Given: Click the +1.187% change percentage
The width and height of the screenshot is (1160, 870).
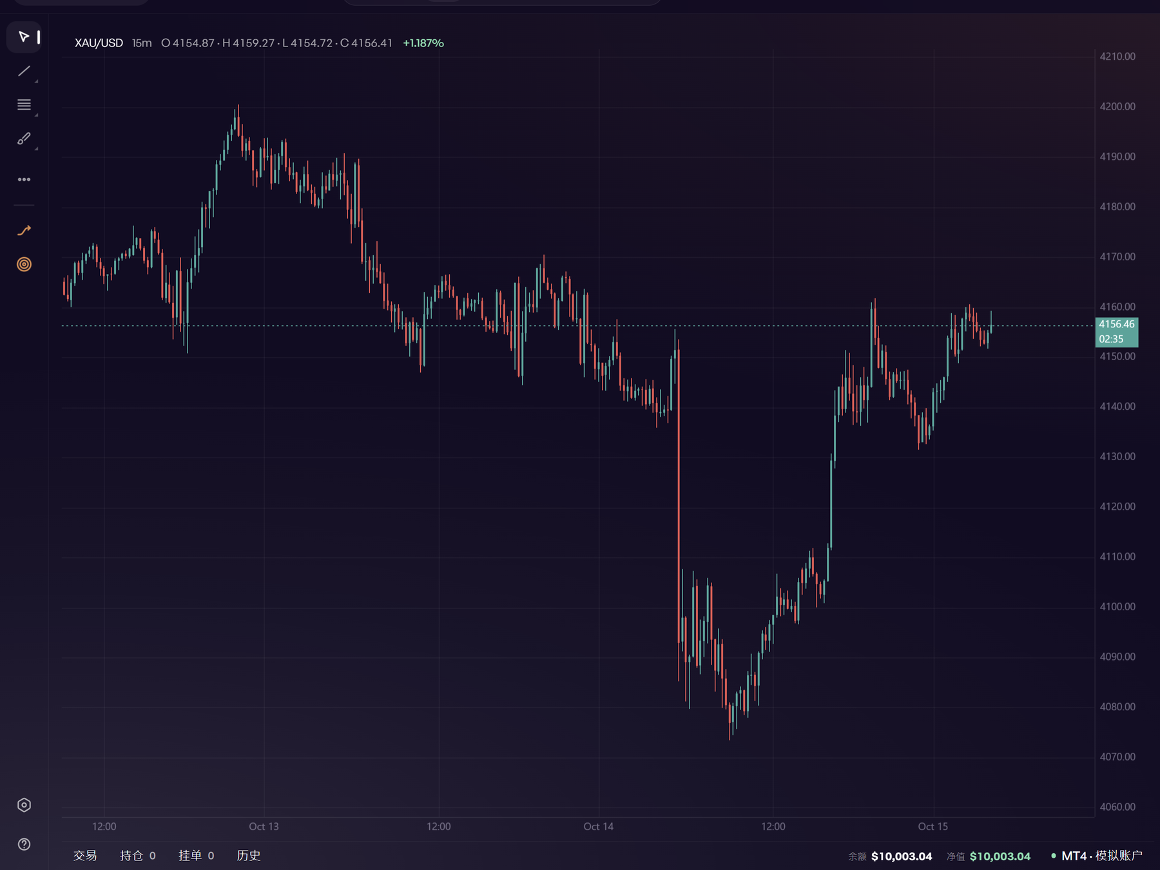Looking at the screenshot, I should 423,43.
